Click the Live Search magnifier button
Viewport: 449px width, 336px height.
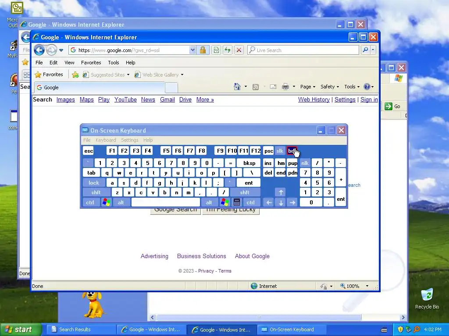pos(365,50)
